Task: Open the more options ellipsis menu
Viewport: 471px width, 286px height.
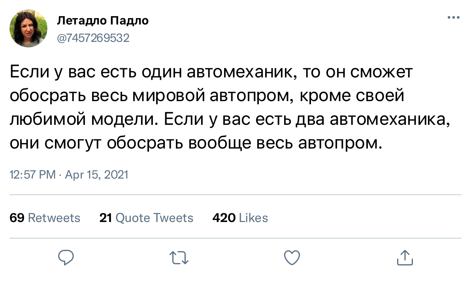Action: click(453, 18)
